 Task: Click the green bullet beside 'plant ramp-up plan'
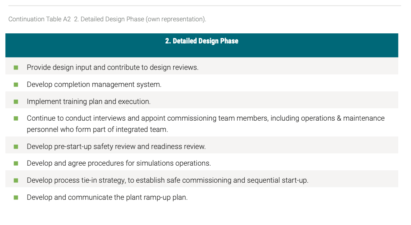click(x=16, y=197)
